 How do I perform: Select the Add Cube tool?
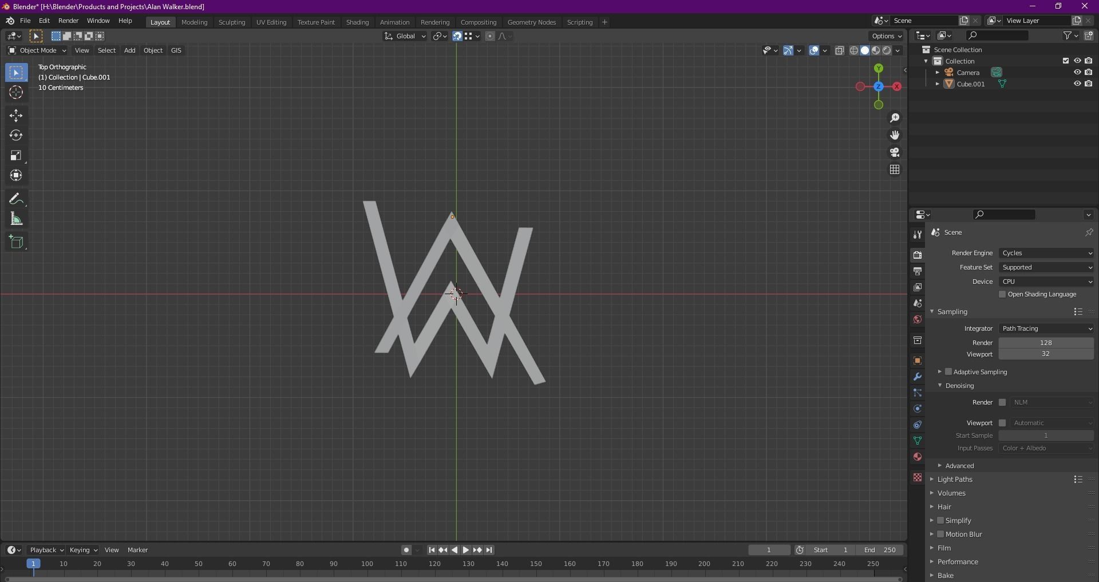pyautogui.click(x=16, y=242)
